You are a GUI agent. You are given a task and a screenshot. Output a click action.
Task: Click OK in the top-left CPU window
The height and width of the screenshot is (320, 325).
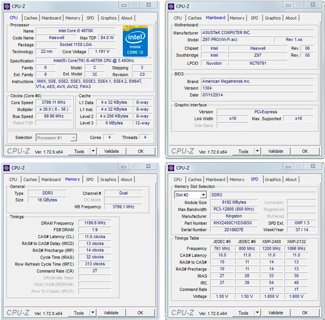pyautogui.click(x=141, y=151)
